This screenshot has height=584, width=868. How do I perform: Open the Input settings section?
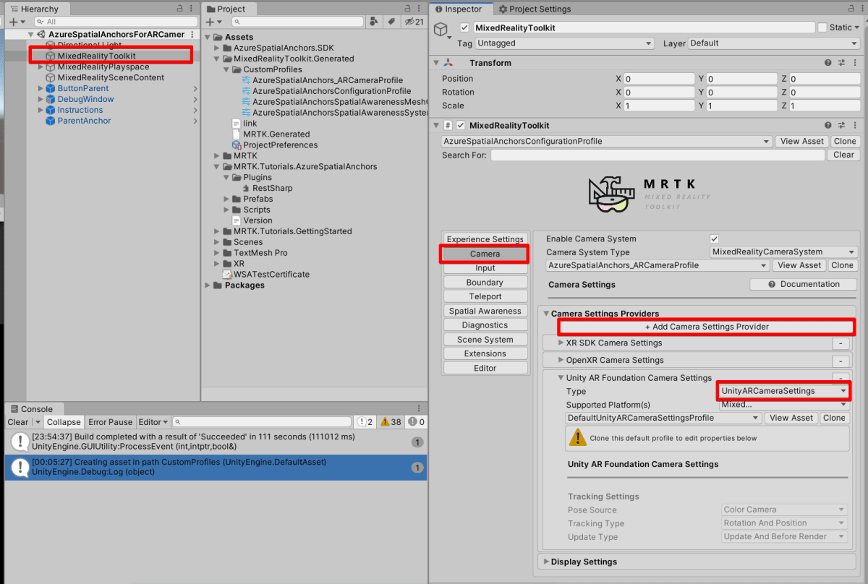[x=485, y=268]
